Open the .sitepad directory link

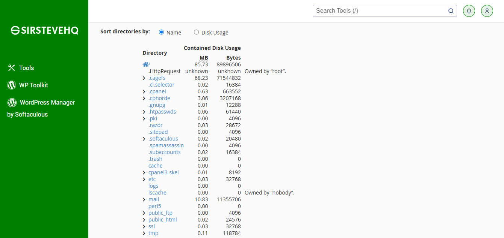(158, 132)
